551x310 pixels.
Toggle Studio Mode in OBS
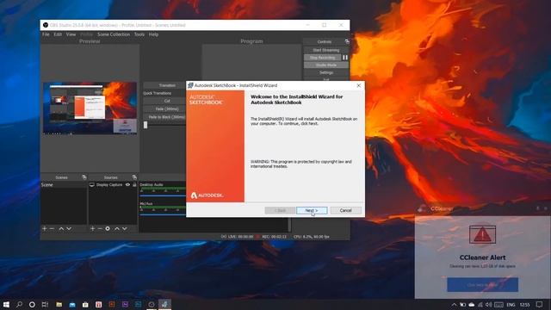point(325,65)
